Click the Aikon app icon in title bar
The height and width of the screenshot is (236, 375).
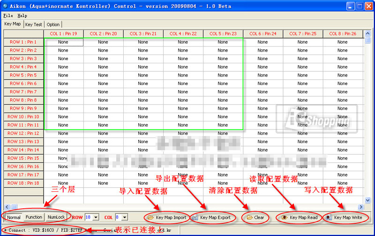click(x=5, y=6)
